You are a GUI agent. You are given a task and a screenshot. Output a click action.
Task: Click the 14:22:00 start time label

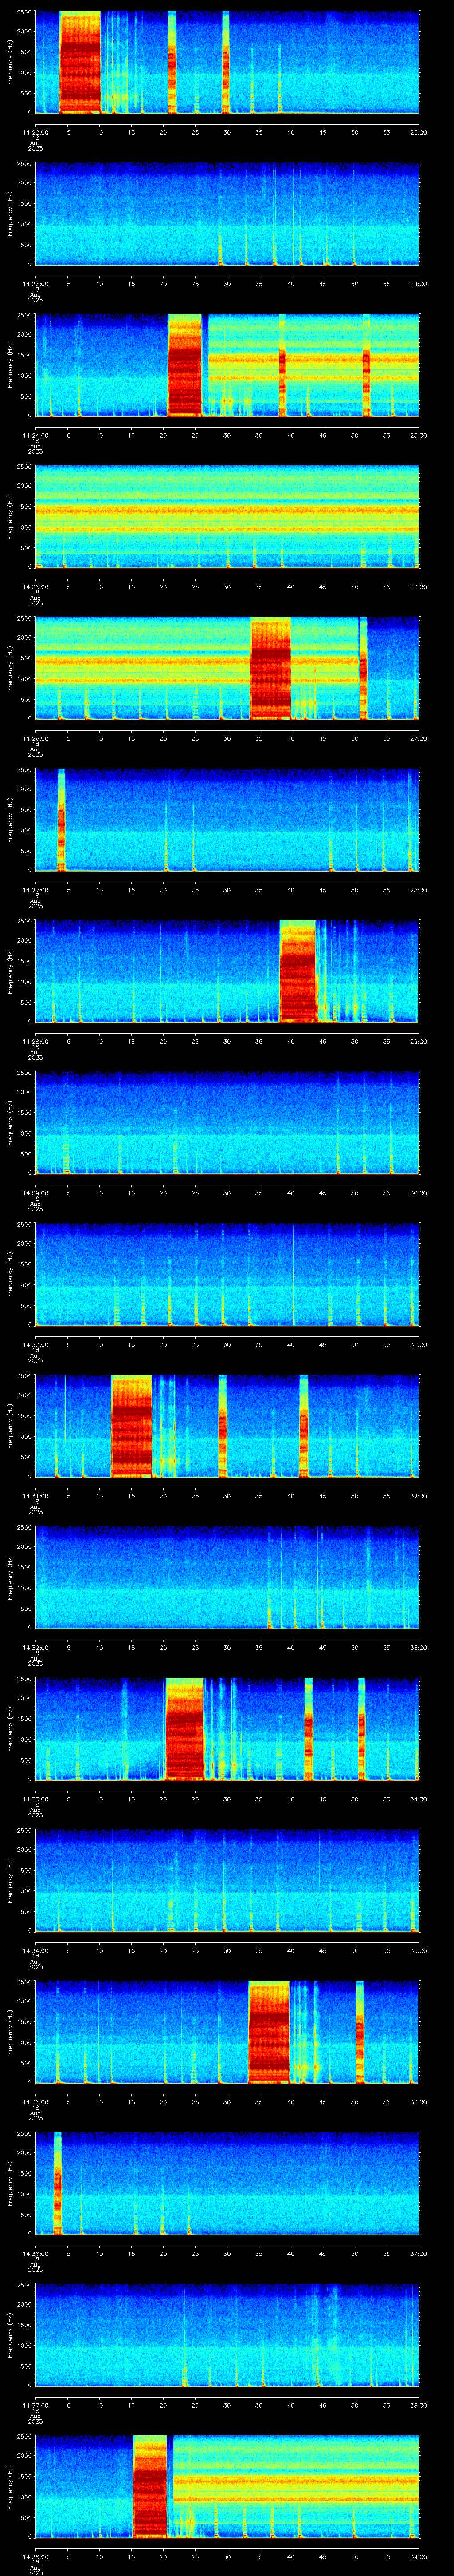[x=35, y=132]
